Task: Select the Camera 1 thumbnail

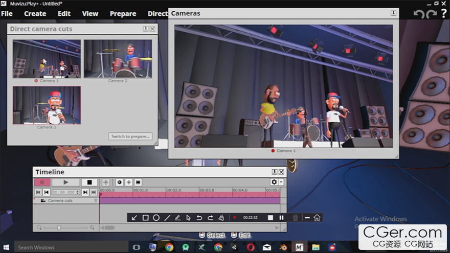Action: 47,59
